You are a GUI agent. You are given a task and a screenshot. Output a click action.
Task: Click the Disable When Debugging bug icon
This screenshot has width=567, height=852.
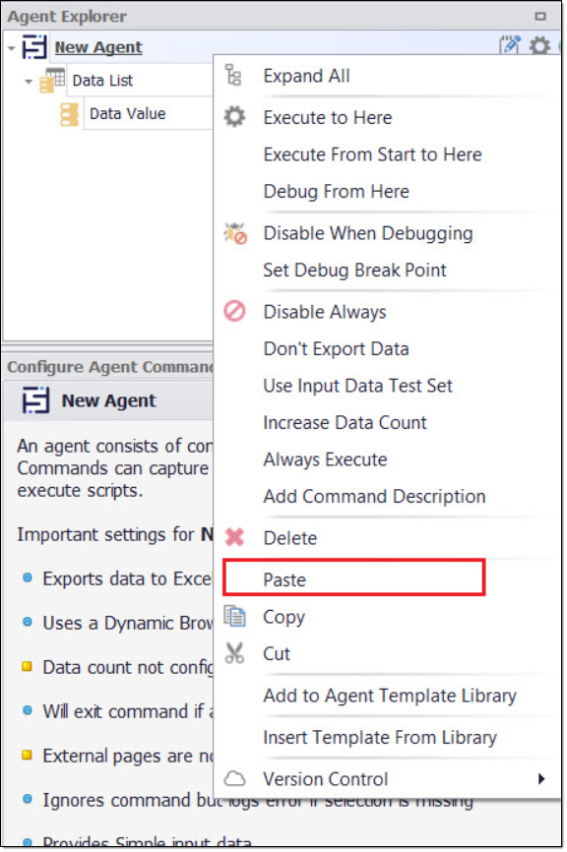tap(235, 233)
